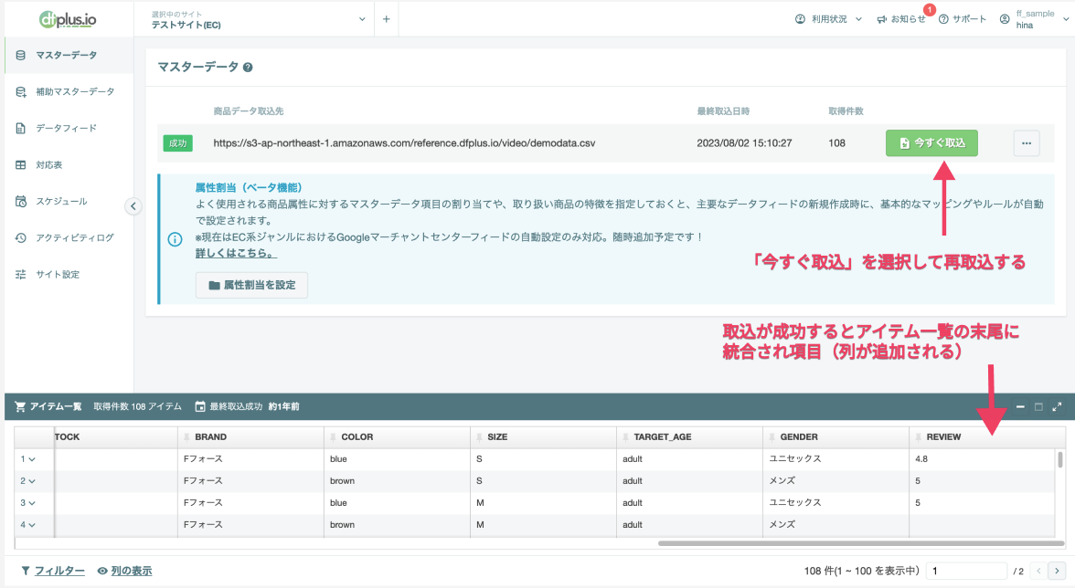Add a new site with the plus icon
This screenshot has height=588, width=1075.
pyautogui.click(x=386, y=19)
